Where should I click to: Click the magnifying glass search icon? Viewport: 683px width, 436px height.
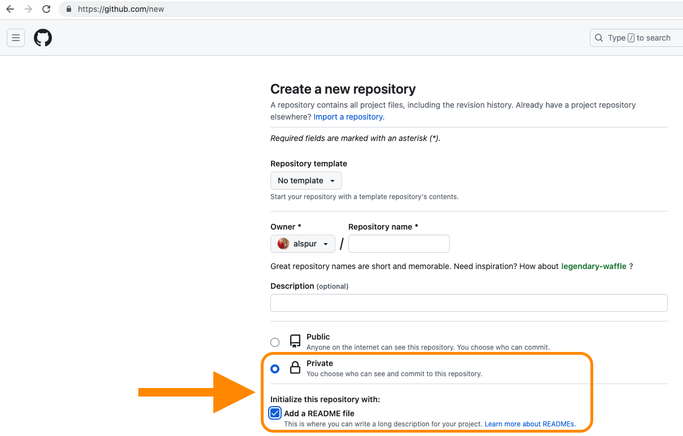[599, 38]
